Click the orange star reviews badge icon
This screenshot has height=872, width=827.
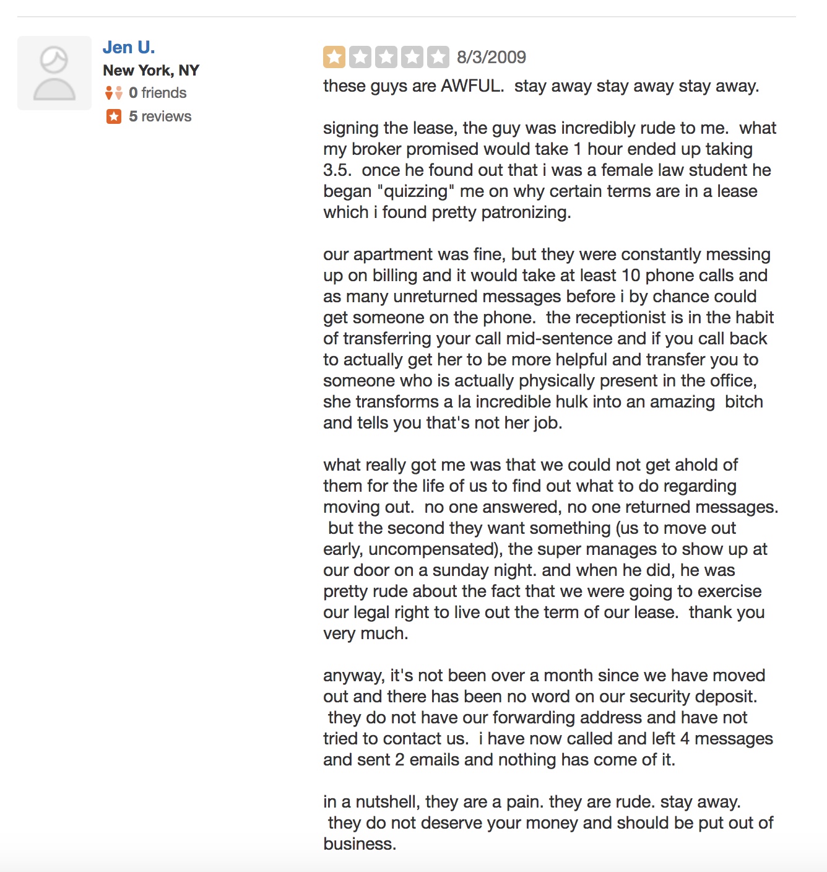pyautogui.click(x=114, y=116)
